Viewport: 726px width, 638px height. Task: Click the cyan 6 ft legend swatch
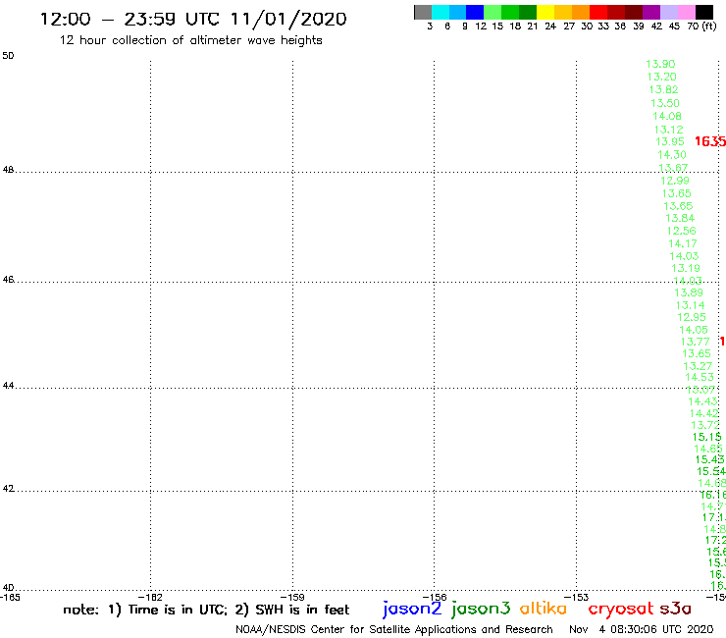tap(441, 12)
